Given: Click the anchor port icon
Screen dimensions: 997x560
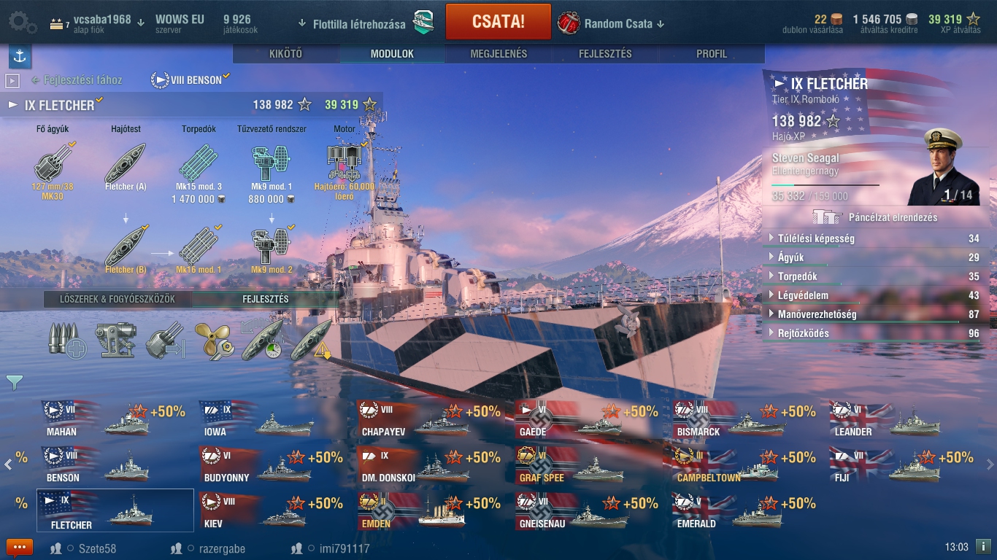Looking at the screenshot, I should (20, 56).
